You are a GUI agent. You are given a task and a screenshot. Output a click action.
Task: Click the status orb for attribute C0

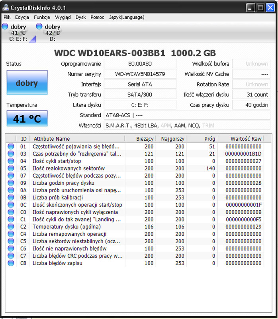11,212
